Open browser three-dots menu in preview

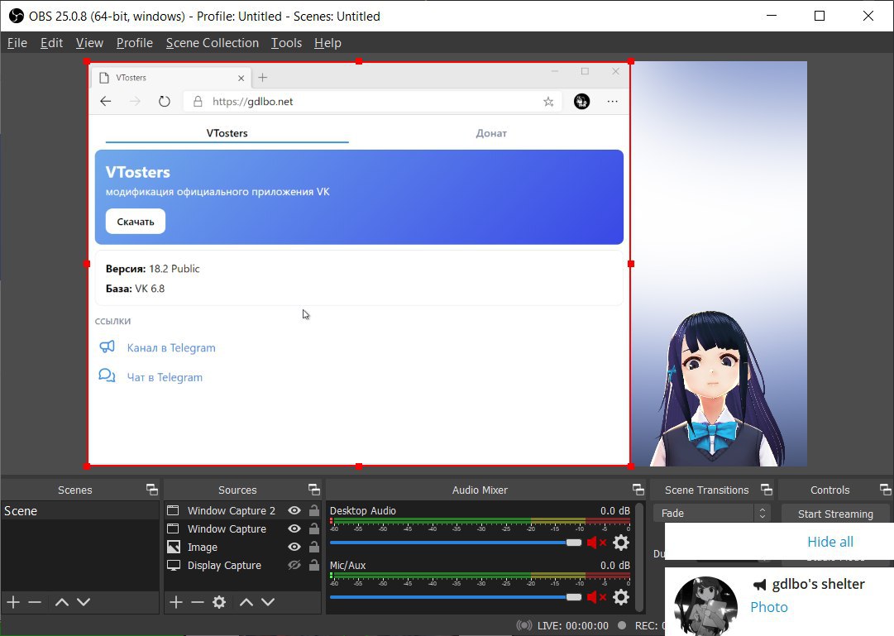tap(612, 102)
